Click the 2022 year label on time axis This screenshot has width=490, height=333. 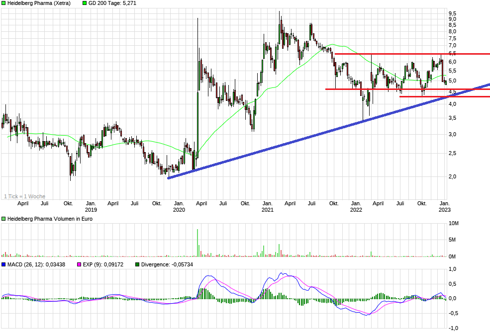pos(356,210)
